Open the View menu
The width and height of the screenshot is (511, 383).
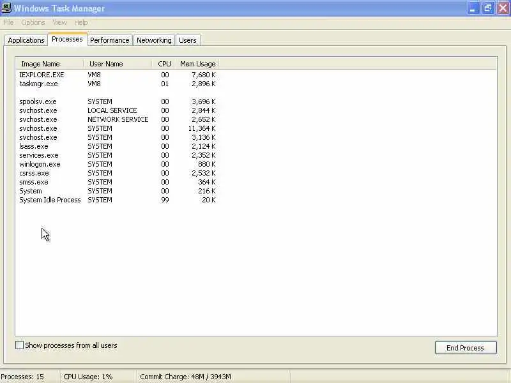(x=59, y=22)
